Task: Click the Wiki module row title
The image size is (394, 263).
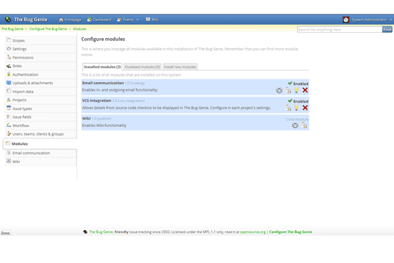Action: pos(86,118)
